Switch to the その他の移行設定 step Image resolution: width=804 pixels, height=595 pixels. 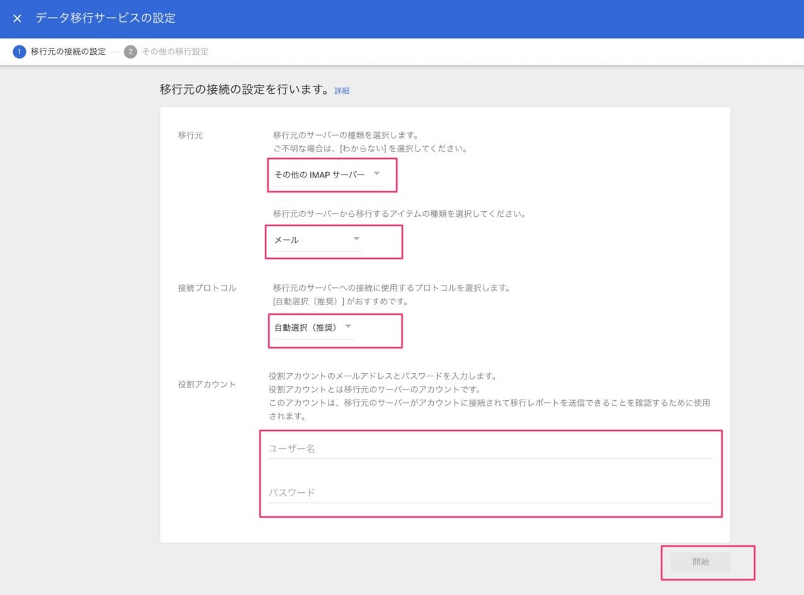[x=175, y=52]
